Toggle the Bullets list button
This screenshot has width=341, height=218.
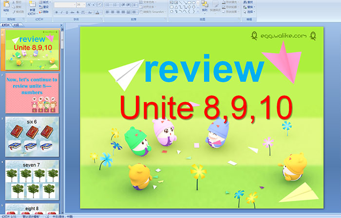108,5
